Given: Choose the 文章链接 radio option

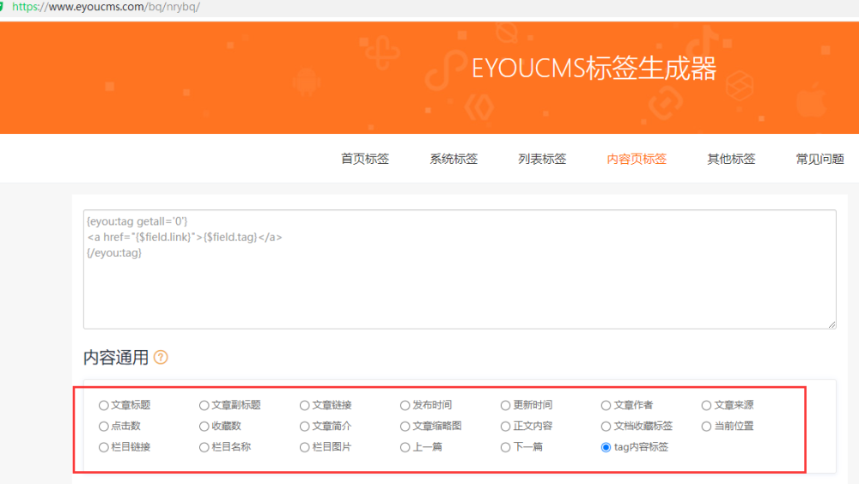Looking at the screenshot, I should click(305, 405).
